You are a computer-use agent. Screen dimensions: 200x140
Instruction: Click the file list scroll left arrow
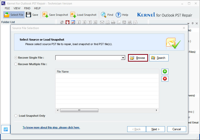point(58,110)
